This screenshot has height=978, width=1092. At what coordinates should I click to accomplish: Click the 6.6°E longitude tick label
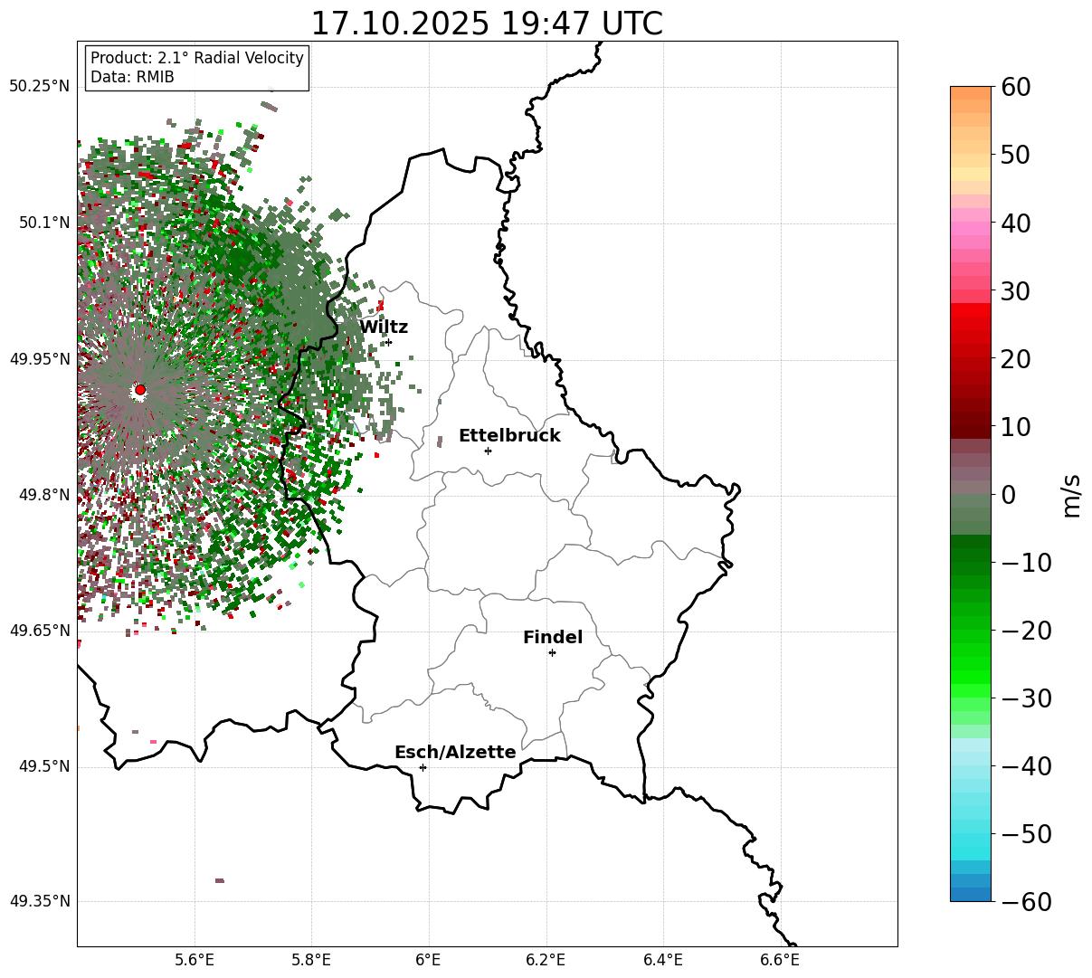click(x=780, y=960)
